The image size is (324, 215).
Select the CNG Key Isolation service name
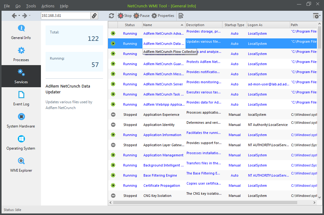click(157, 196)
